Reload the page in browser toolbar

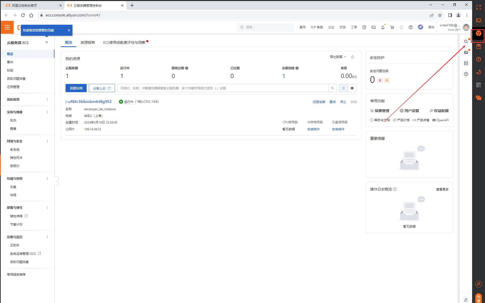pos(23,15)
